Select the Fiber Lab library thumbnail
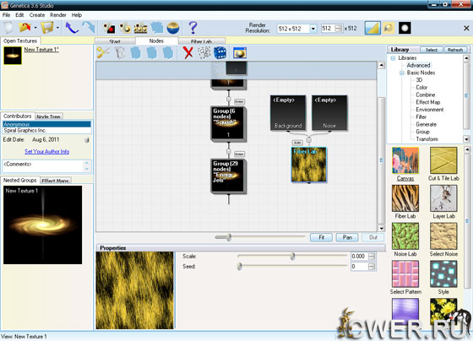Screen dimensions: 473x341 (x=405, y=198)
